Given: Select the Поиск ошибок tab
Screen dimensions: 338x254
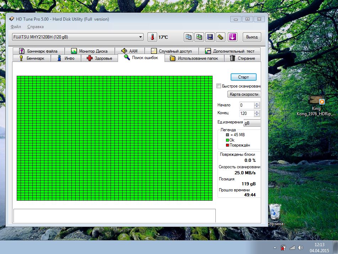Looking at the screenshot, I should click(x=141, y=58).
